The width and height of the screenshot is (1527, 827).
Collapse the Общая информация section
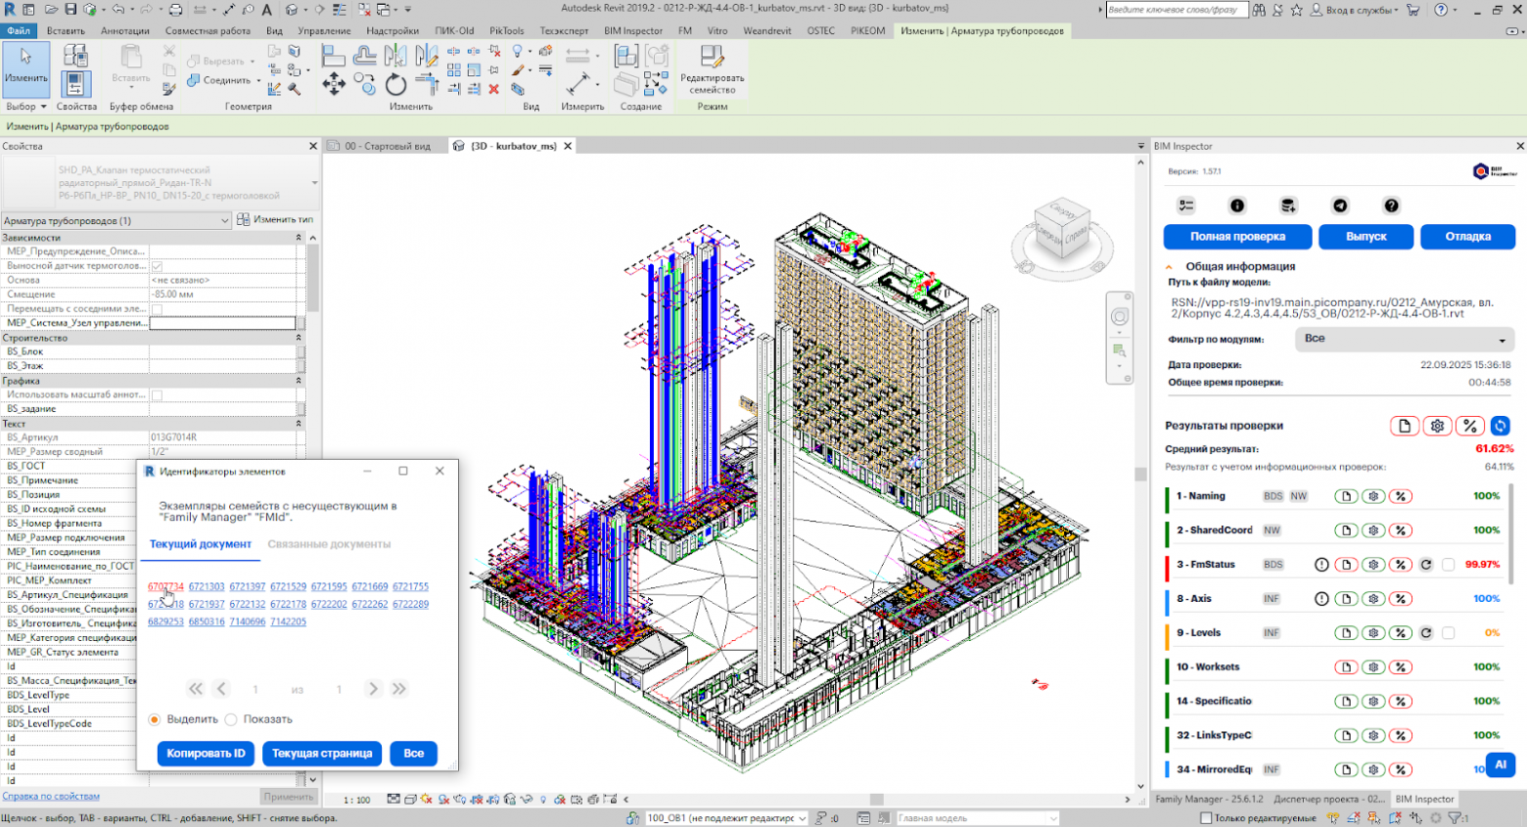(1169, 266)
